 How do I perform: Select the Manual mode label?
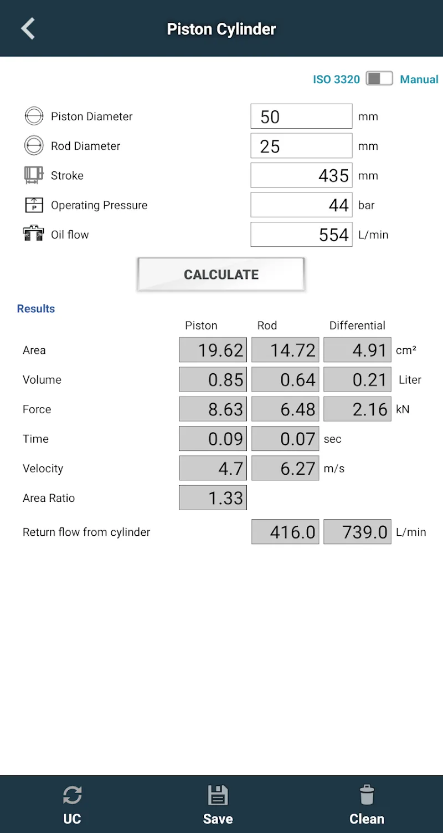[x=419, y=79]
